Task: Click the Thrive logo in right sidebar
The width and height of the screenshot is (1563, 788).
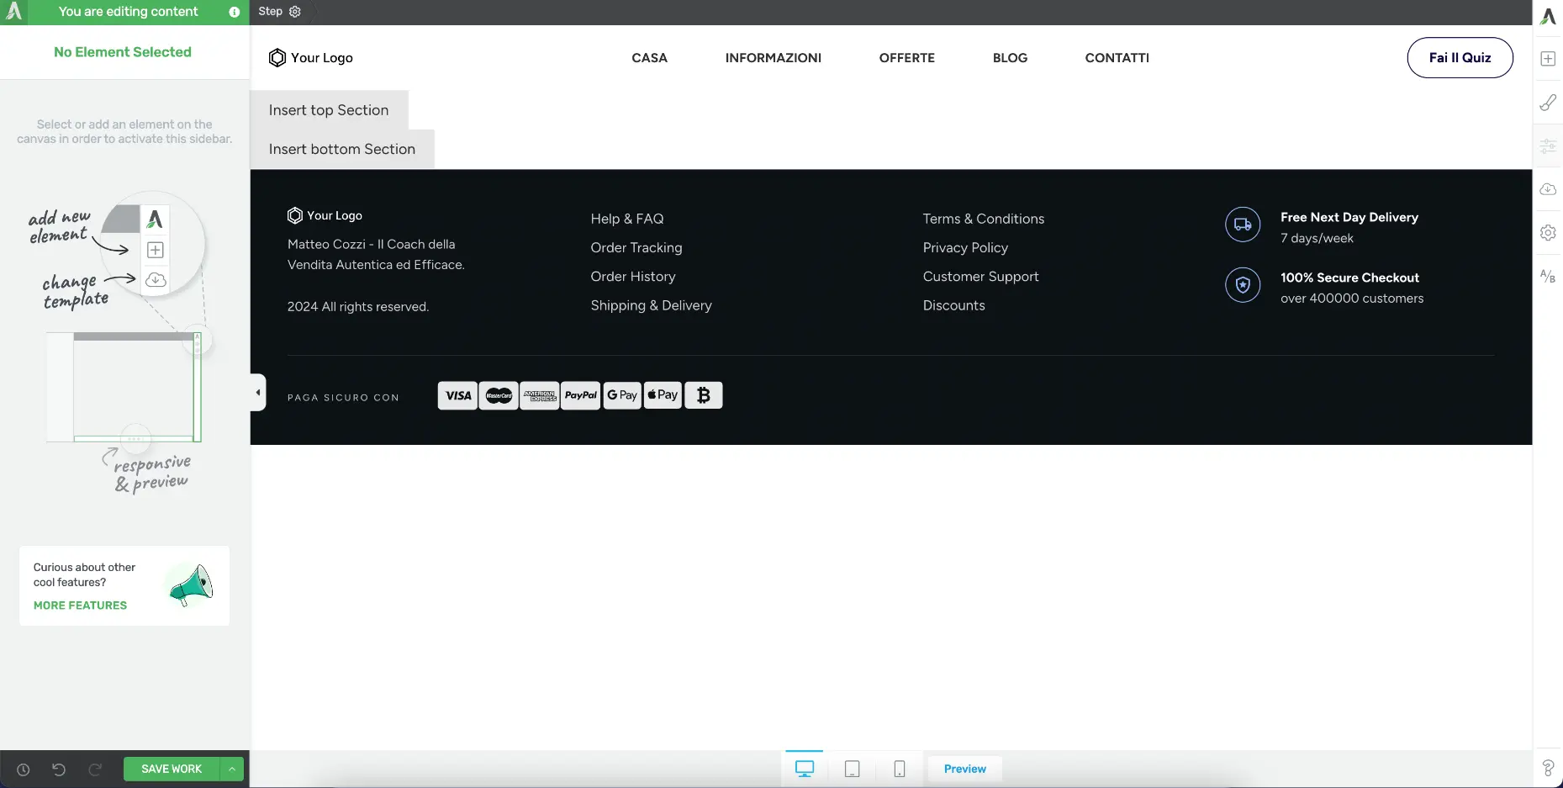Action: [x=1548, y=17]
